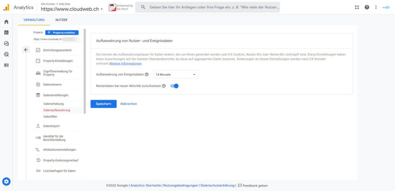The width and height of the screenshot is (395, 191).
Task: Open the Datenschutzerklärung footer link
Action: point(218,186)
